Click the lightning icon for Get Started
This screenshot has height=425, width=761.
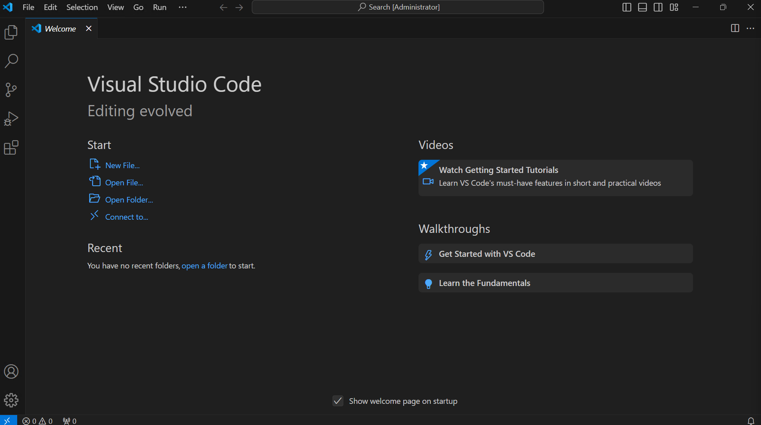428,255
